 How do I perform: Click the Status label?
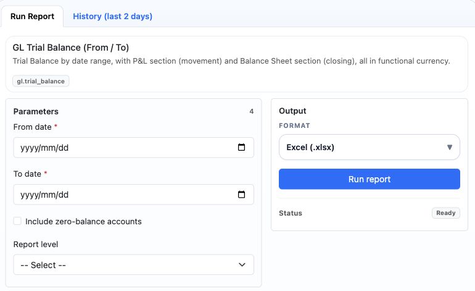[x=291, y=213]
